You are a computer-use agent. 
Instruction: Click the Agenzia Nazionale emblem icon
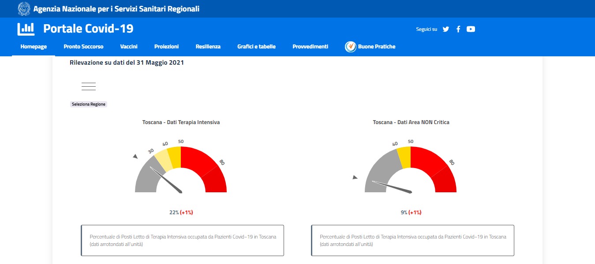[x=24, y=8]
